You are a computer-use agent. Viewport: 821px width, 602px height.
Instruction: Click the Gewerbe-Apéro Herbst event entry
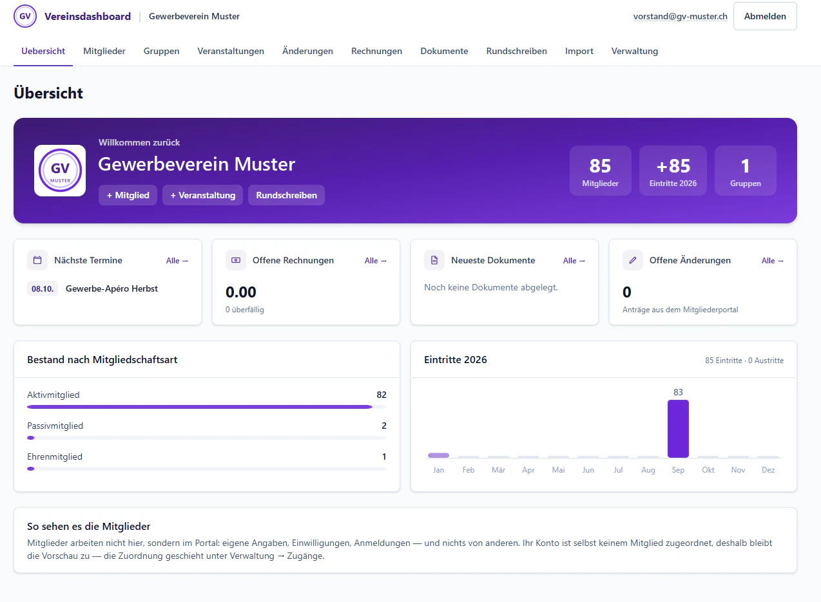coord(111,288)
